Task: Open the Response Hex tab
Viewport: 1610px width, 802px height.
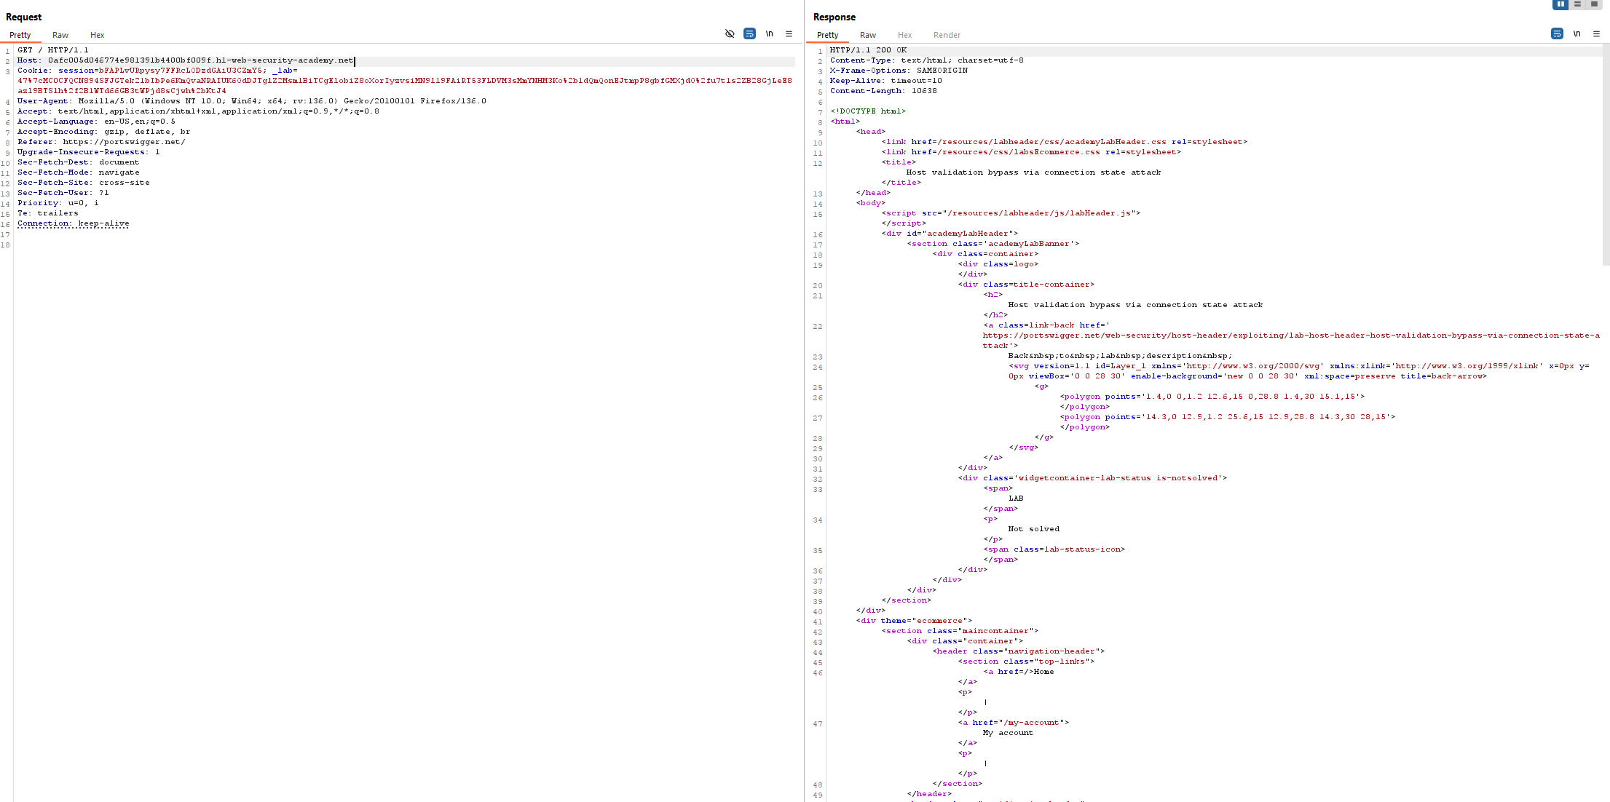Action: coord(904,35)
